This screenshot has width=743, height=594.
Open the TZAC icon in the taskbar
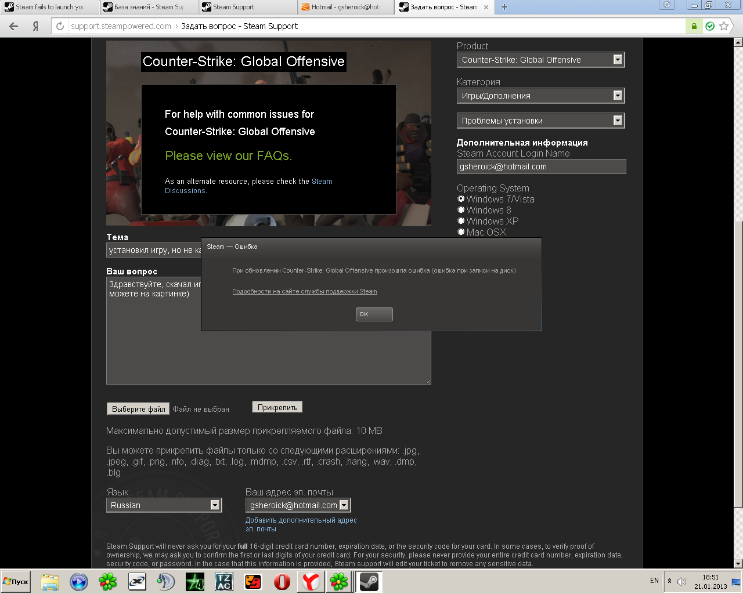click(224, 581)
